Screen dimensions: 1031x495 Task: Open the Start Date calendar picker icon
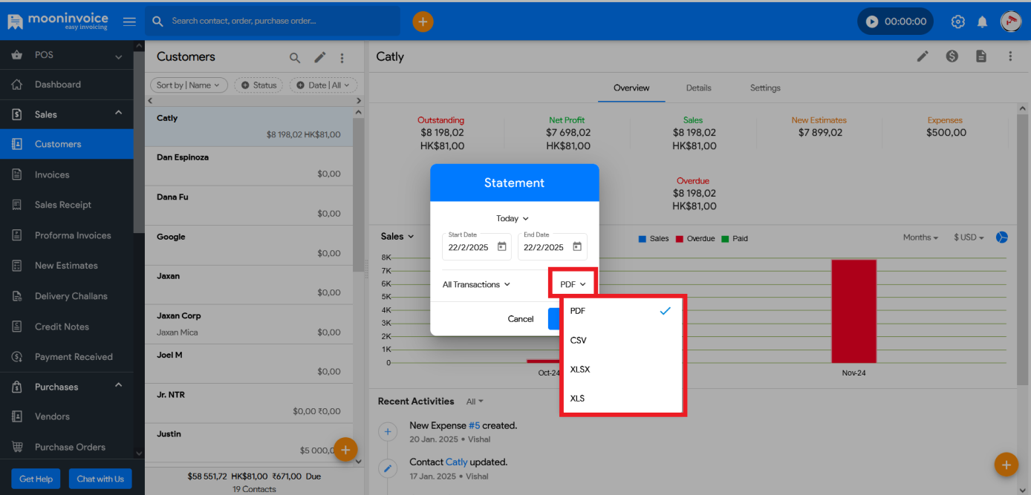(502, 246)
